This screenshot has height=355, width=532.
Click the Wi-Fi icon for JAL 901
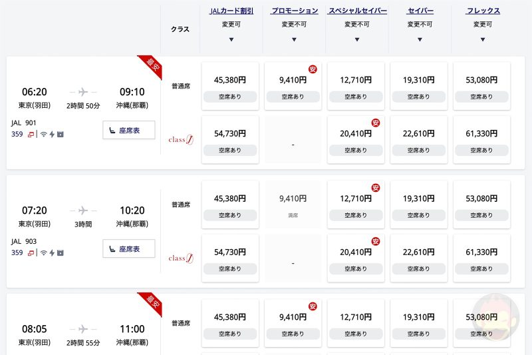44,134
